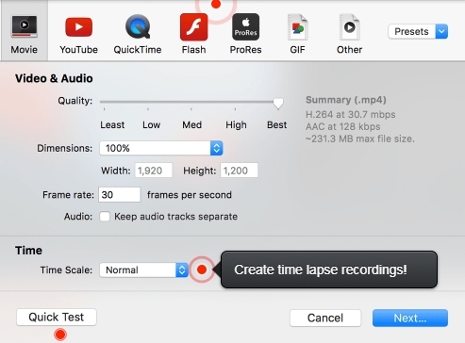Click the High quality label
Viewport: 465px width, 343px height.
236,125
